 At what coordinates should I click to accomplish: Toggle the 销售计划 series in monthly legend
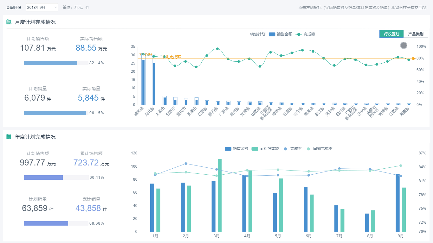point(257,34)
